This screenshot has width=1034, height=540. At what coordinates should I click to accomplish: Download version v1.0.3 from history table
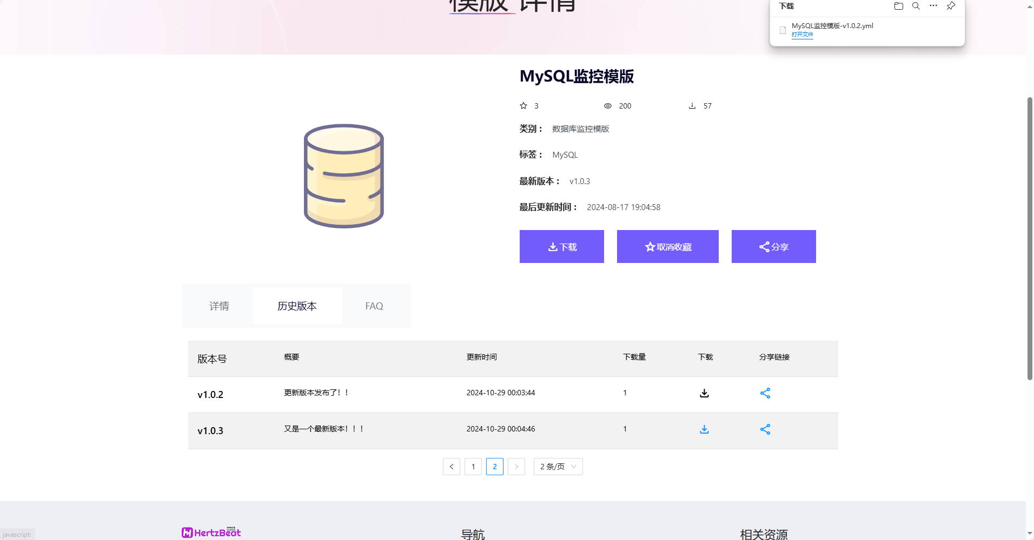click(x=704, y=429)
